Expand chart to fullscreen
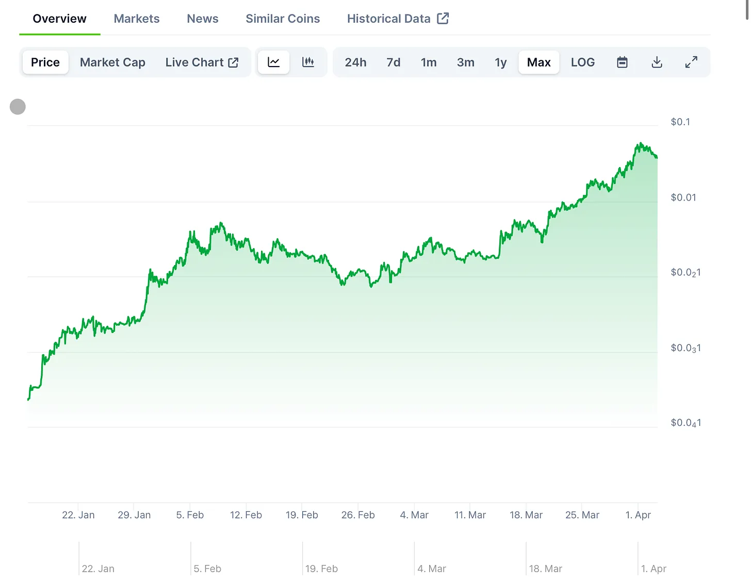The image size is (751, 583). [x=691, y=62]
